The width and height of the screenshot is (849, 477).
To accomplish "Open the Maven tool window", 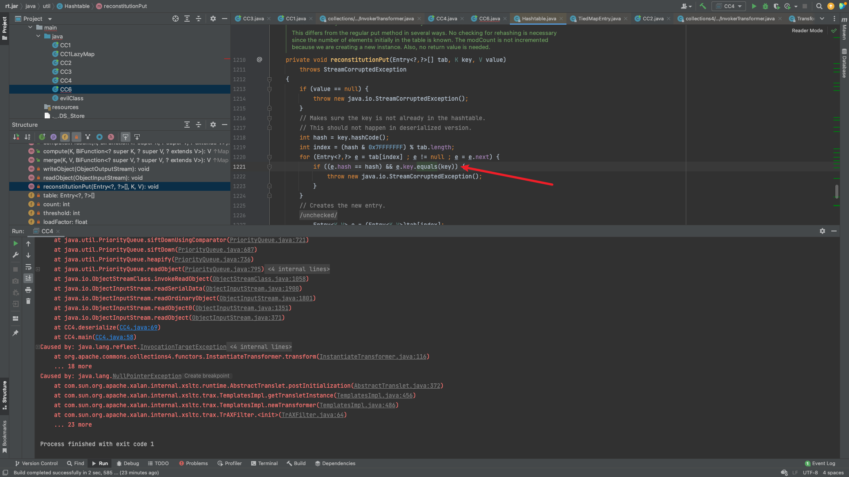I will point(844,28).
